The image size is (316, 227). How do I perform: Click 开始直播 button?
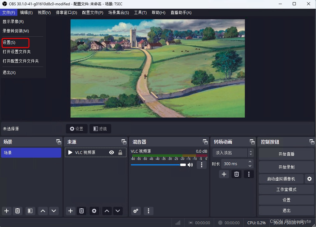point(286,154)
